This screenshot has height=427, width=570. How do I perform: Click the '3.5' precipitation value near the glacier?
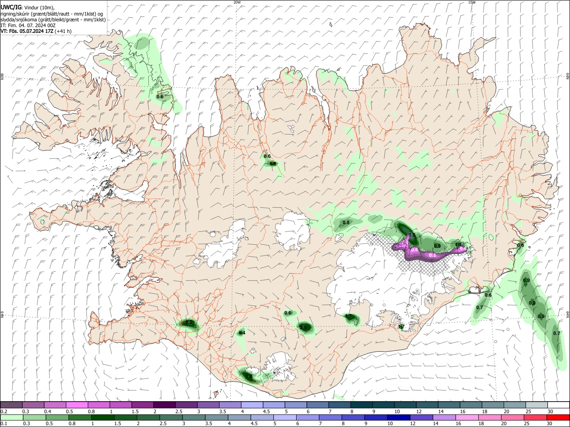411,235
